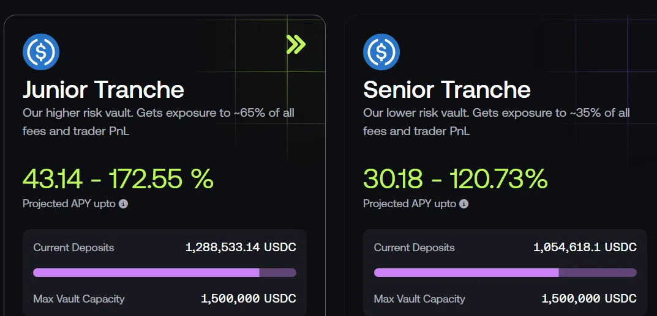Click Junior Max Vault Capacity label
This screenshot has width=657, height=316.
point(79,299)
